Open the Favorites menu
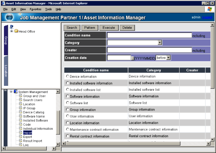 click(x=35, y=9)
